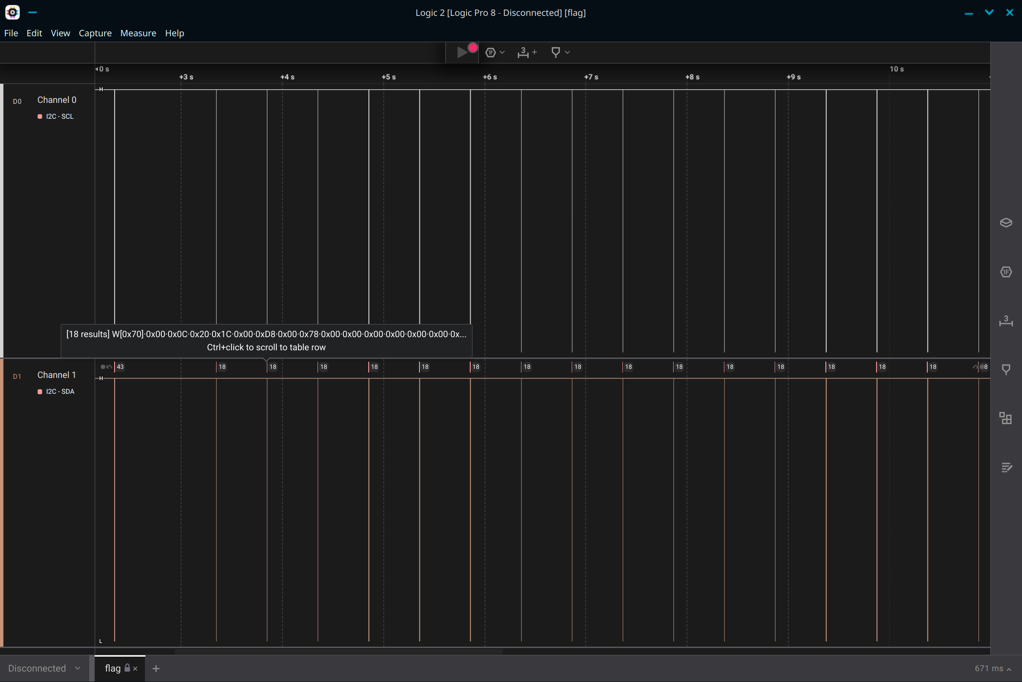This screenshot has height=682, width=1022.
Task: Click the I2C - SCL analyzer color swatch
Action: point(40,116)
